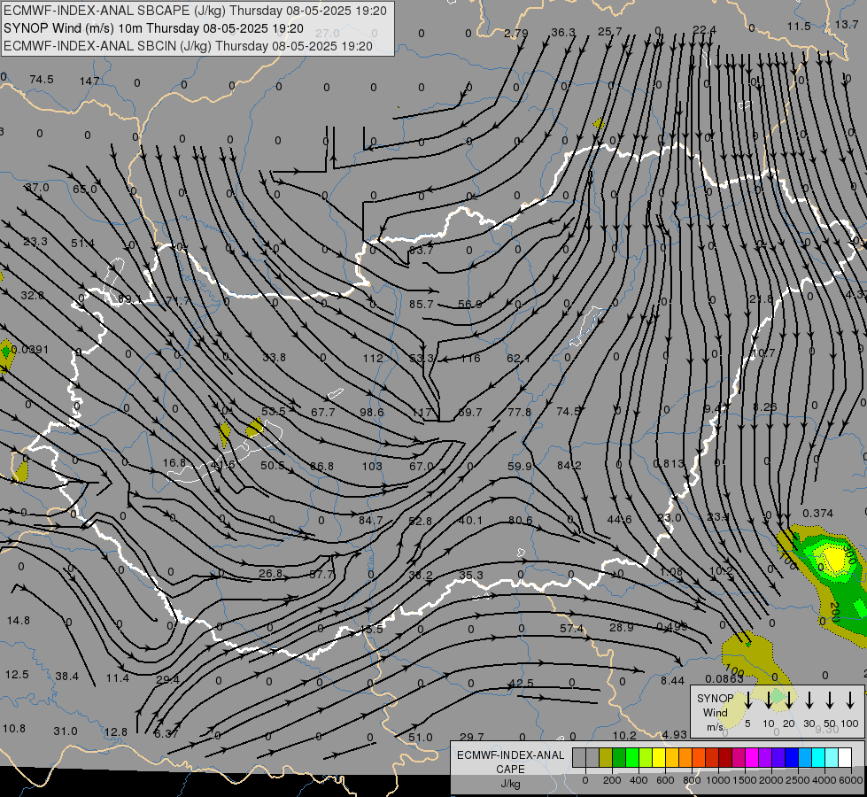
Task: Click the 117 CAPE value on the map
Action: pos(422,413)
